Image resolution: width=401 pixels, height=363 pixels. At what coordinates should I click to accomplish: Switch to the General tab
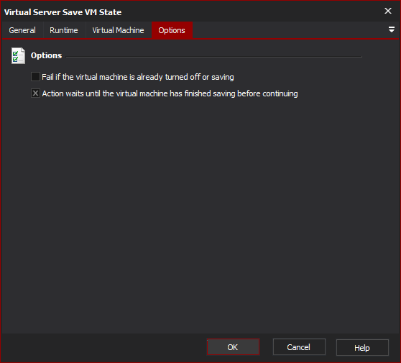coord(22,30)
